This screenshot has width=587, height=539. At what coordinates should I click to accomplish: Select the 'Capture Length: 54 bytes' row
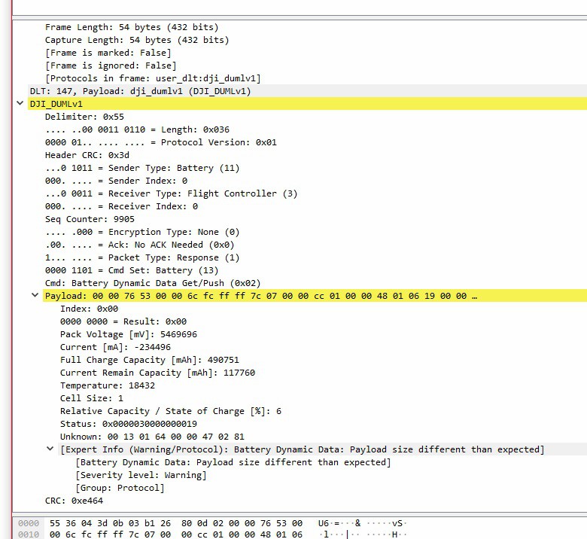137,40
